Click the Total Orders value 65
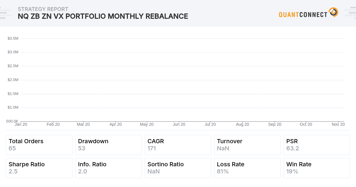Screen dimensions: 356x187 (x=12, y=148)
